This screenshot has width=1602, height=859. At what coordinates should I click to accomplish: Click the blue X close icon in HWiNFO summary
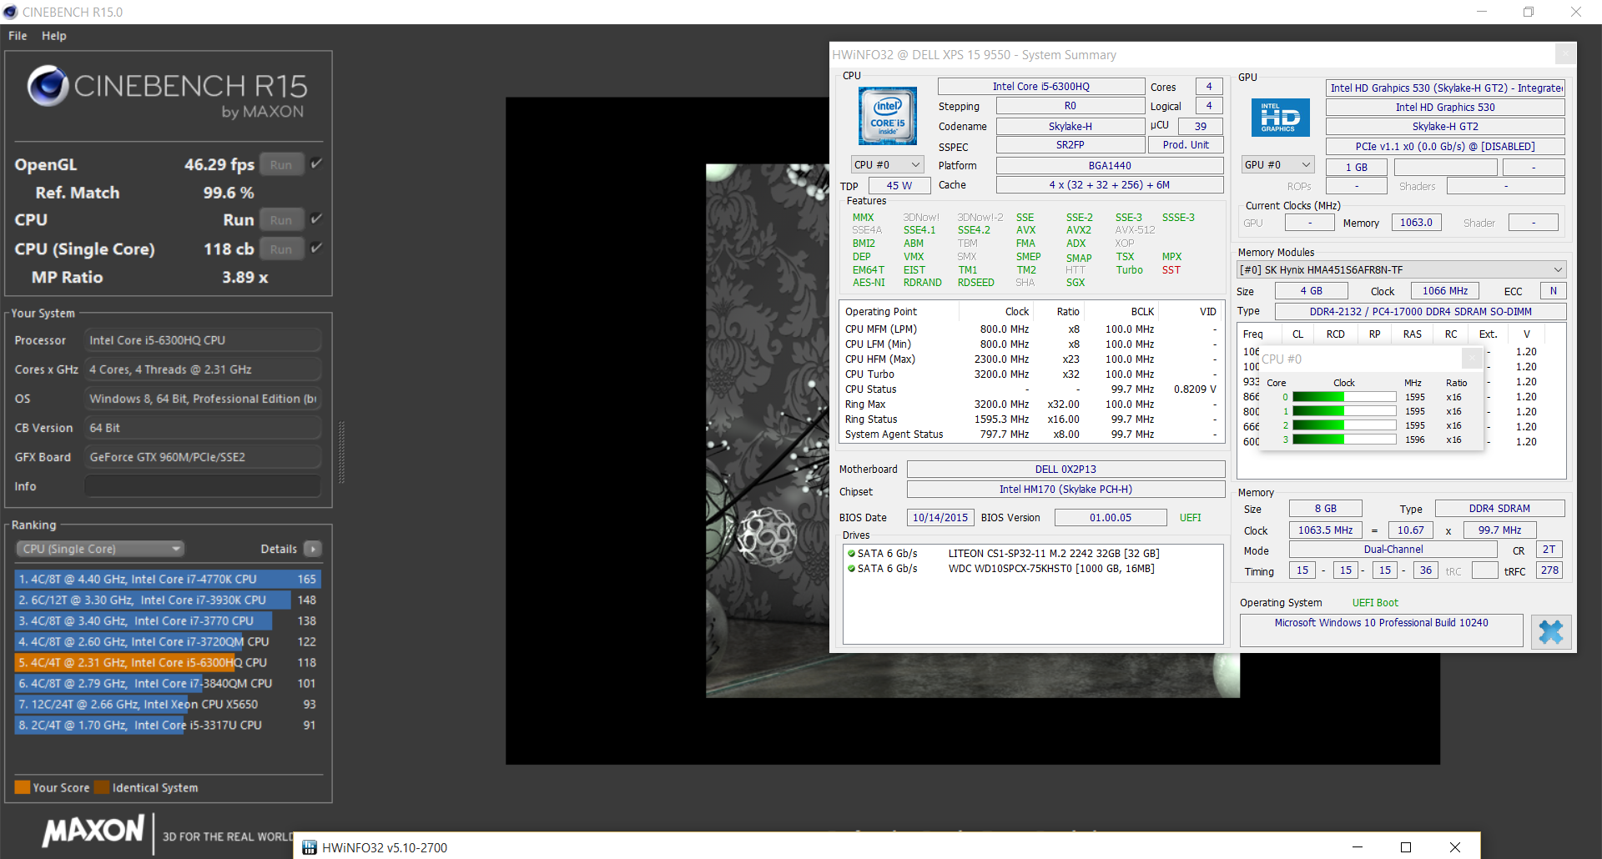(x=1551, y=631)
